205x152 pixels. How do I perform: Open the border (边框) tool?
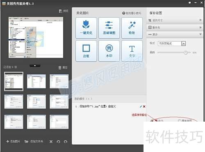(x=86, y=51)
